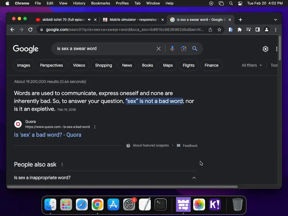Open the Extensions puzzle piece menu
Screen dimensions: 288x216
tap(240, 30)
